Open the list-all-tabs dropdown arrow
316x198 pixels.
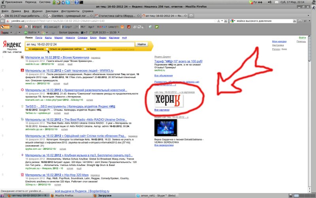[308, 15]
